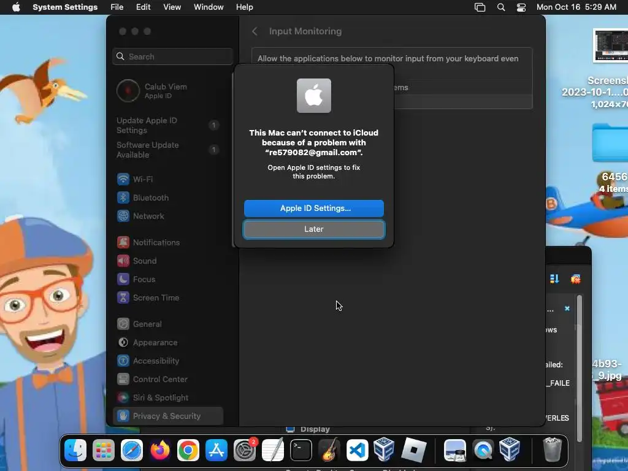Close the notice with the blue x
628x471 pixels.
tap(567, 308)
